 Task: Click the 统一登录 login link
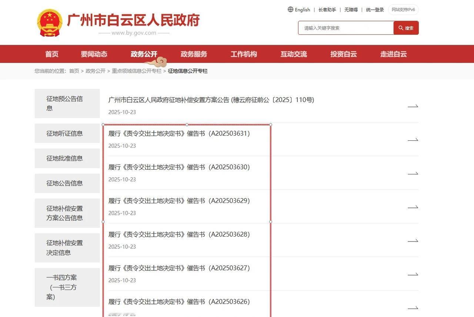(374, 9)
